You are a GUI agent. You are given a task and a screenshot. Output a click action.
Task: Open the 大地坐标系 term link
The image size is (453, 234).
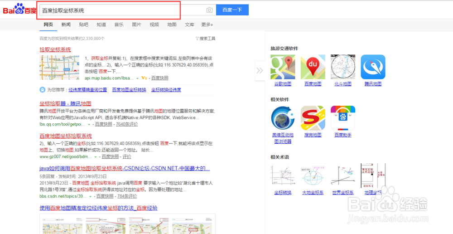(313, 193)
